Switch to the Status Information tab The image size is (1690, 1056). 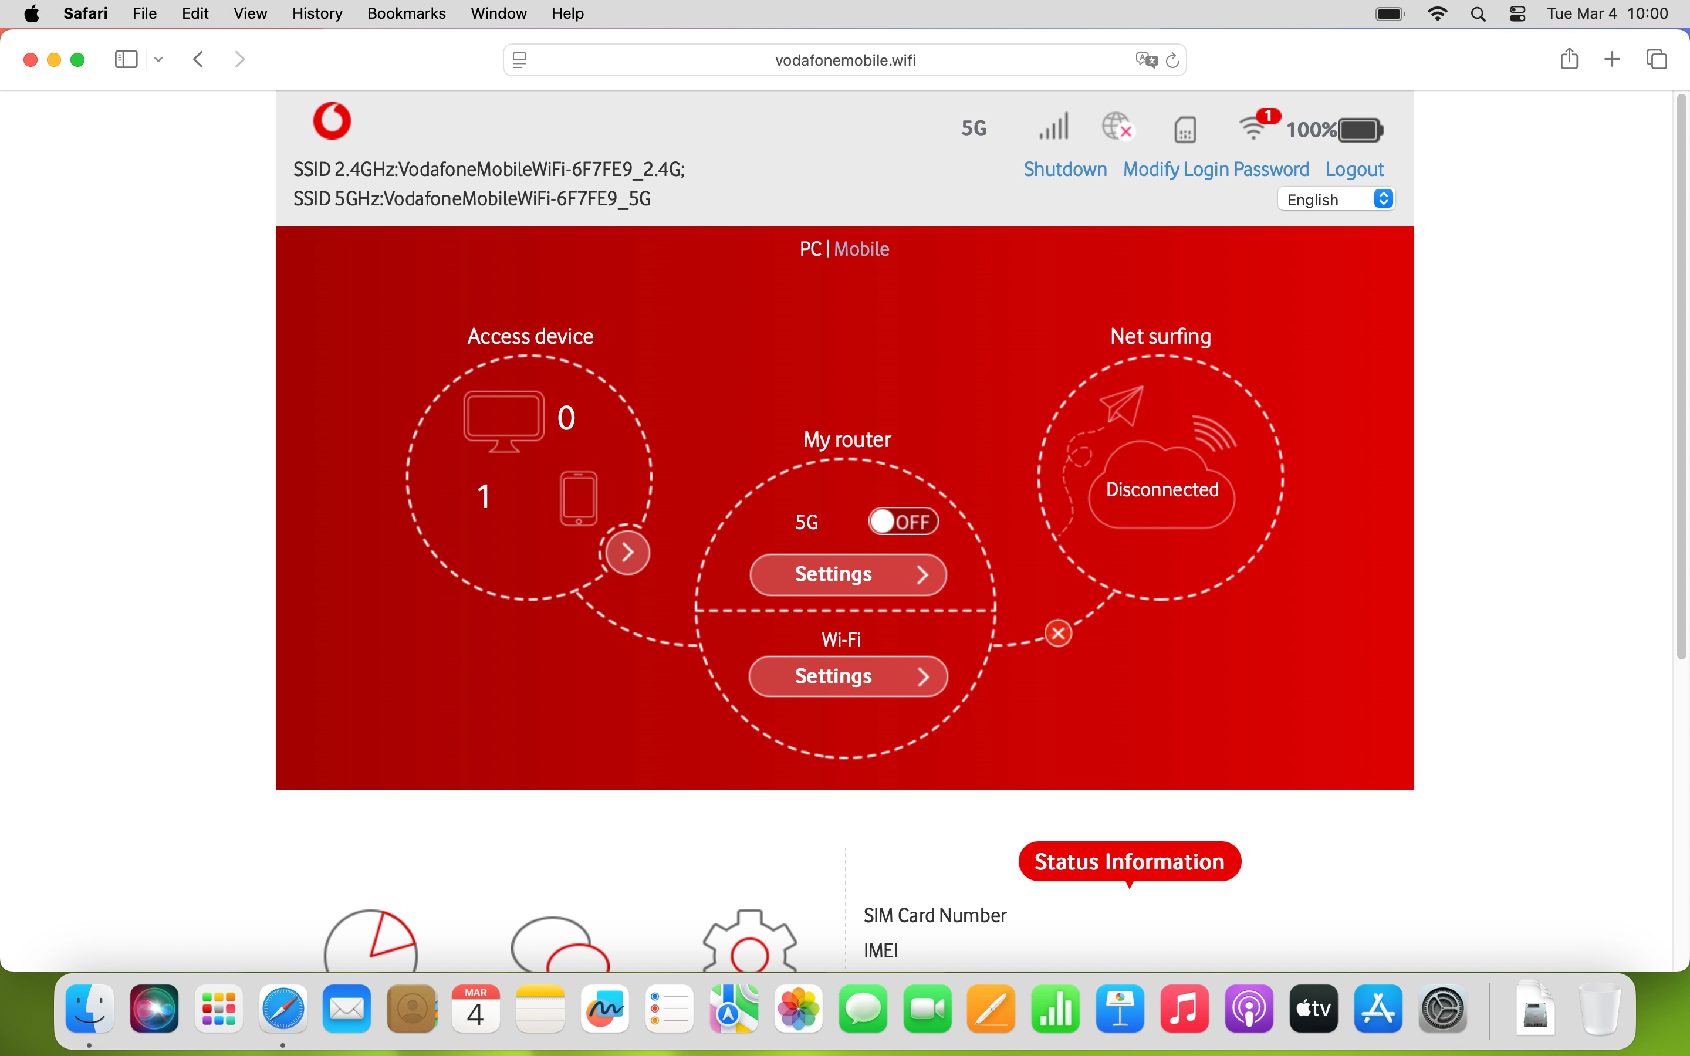tap(1128, 862)
